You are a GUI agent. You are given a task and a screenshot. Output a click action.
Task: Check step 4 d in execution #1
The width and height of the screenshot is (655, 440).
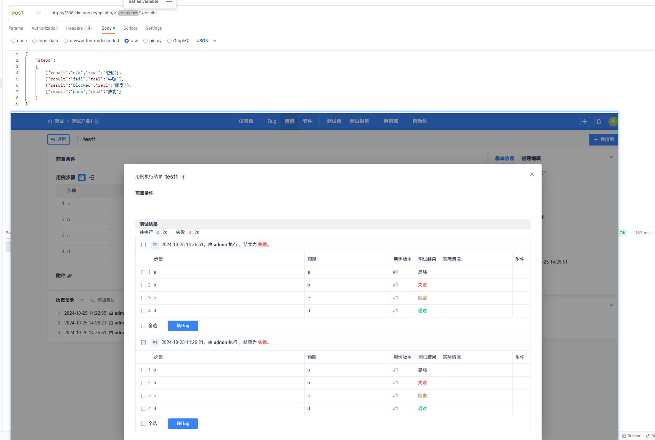[x=143, y=409]
